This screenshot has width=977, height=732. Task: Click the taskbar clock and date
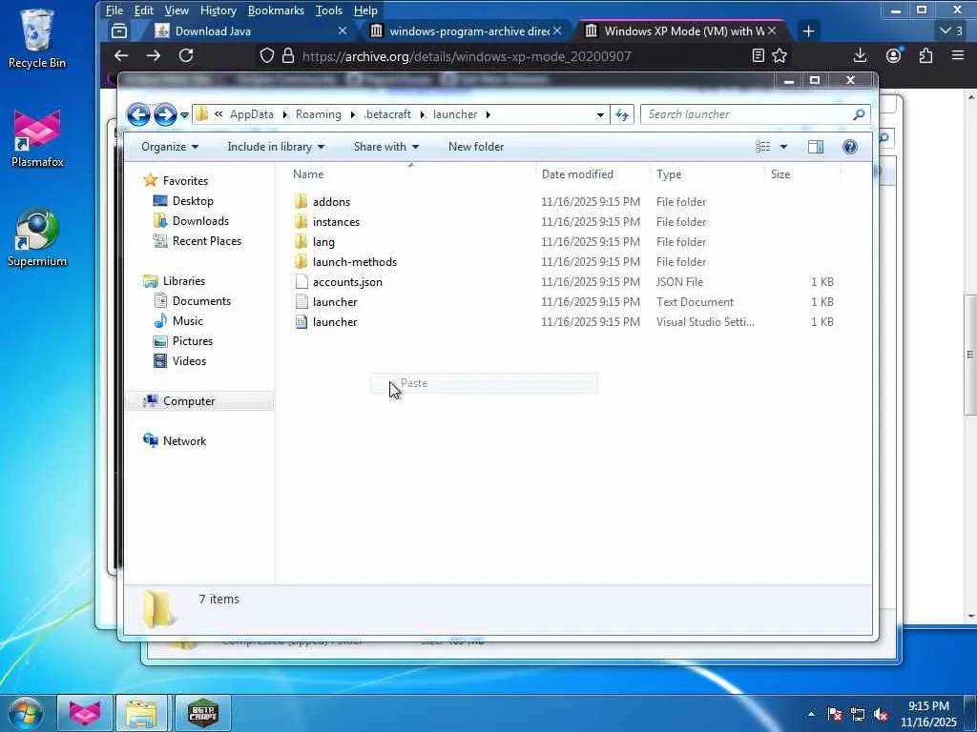[x=928, y=714]
